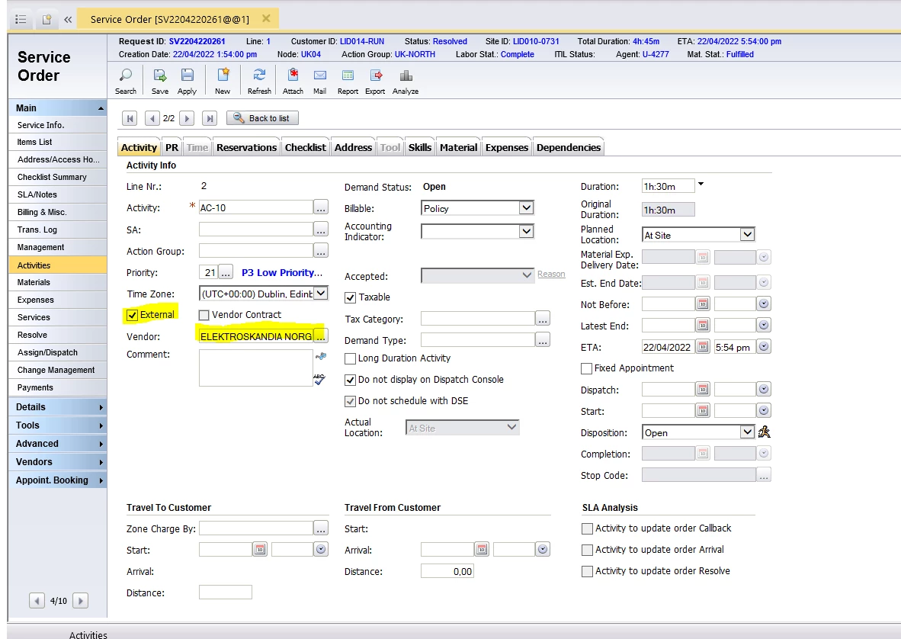Open the Billable dropdown

point(526,208)
